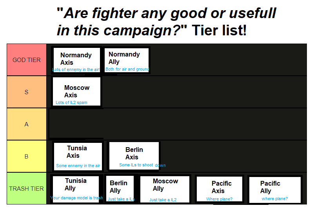Click empty space in the B tier row

point(235,157)
